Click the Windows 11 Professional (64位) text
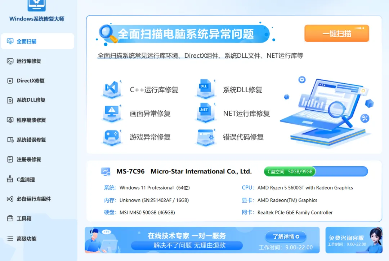 pos(155,188)
